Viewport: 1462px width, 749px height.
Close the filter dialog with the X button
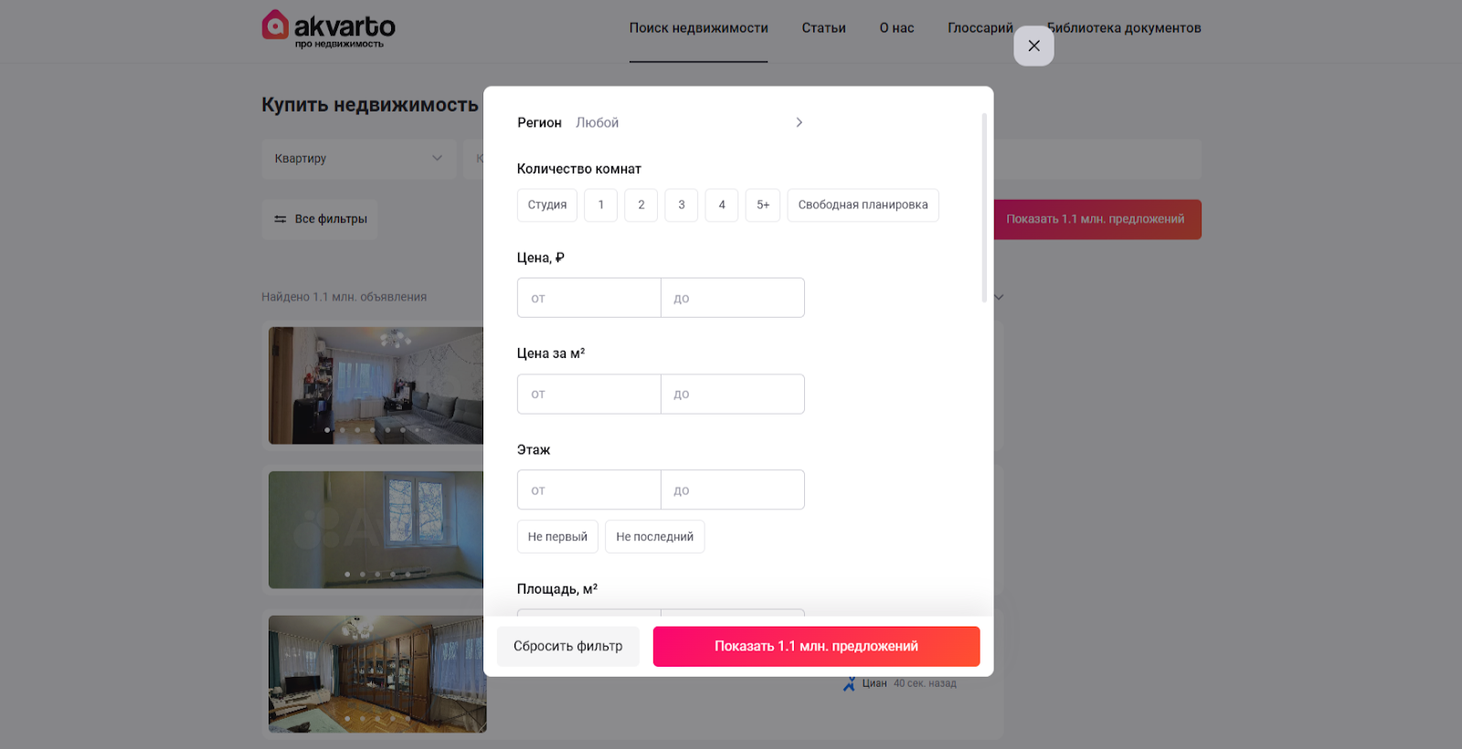(x=1033, y=46)
